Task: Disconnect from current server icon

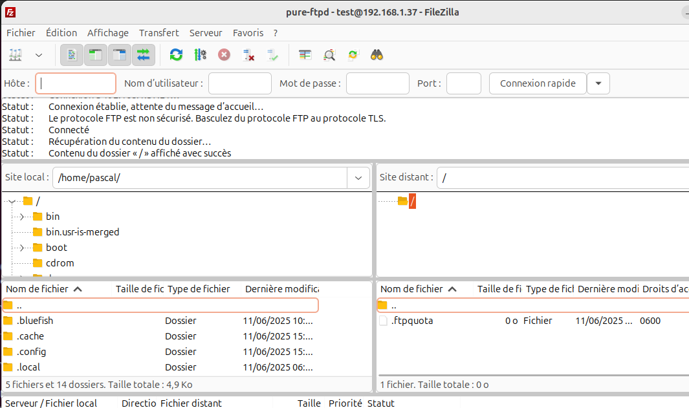Action: click(248, 55)
